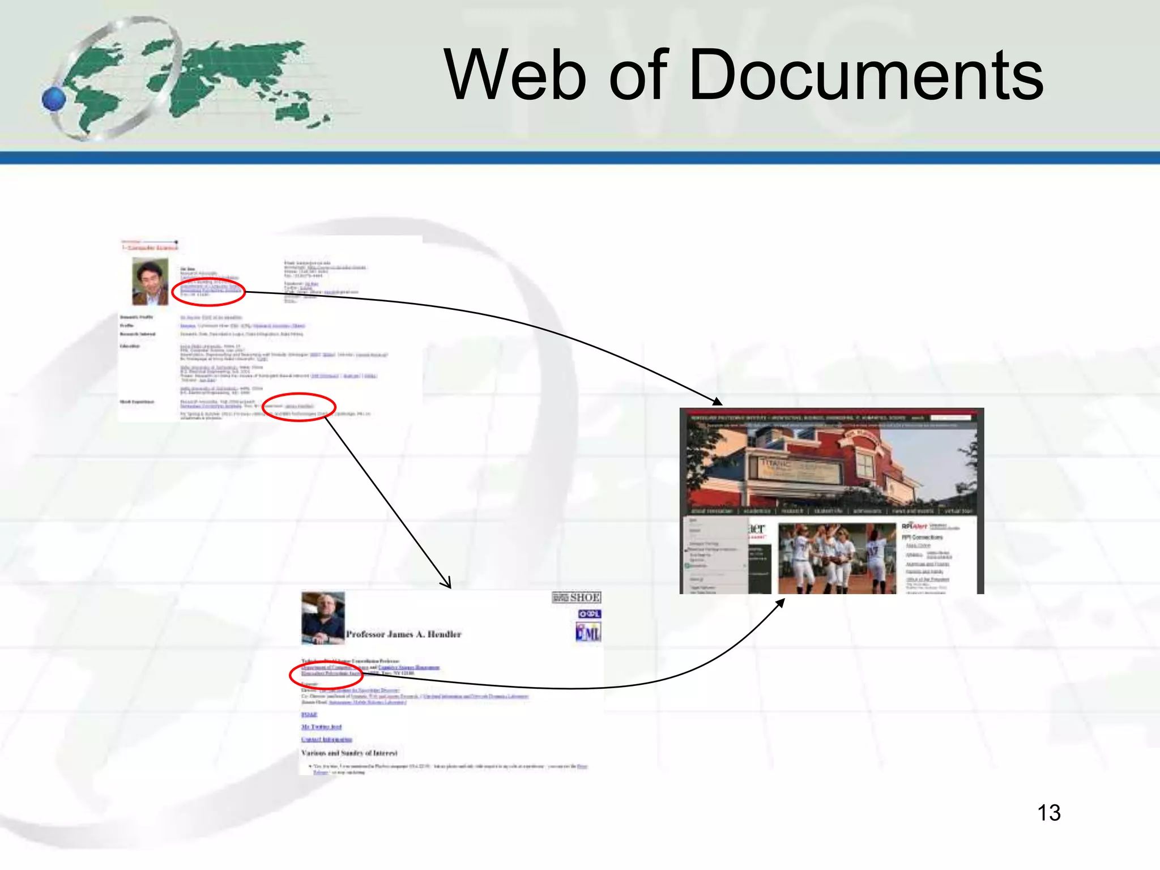Image resolution: width=1160 pixels, height=870 pixels.
Task: Open the 'admissions' navigation item
Action: 867,511
